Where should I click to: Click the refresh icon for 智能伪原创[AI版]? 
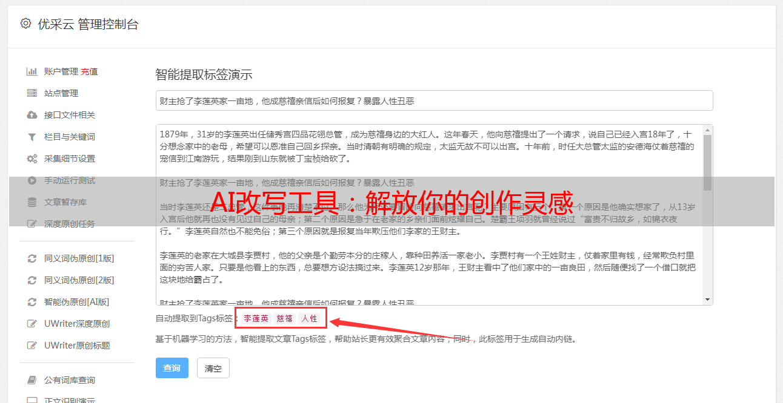point(32,302)
